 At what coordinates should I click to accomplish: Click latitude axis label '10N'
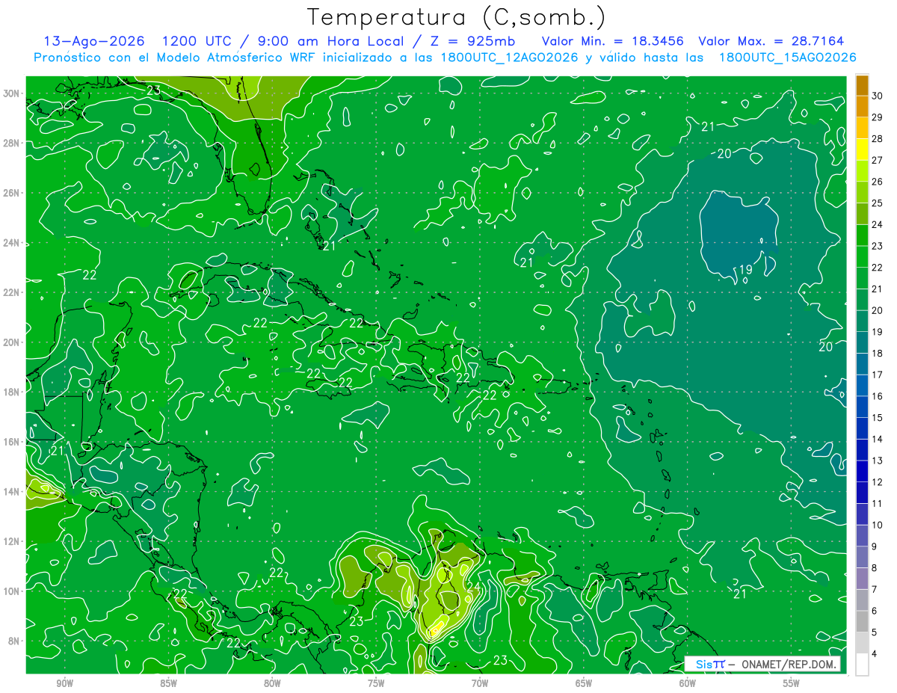[x=12, y=591]
